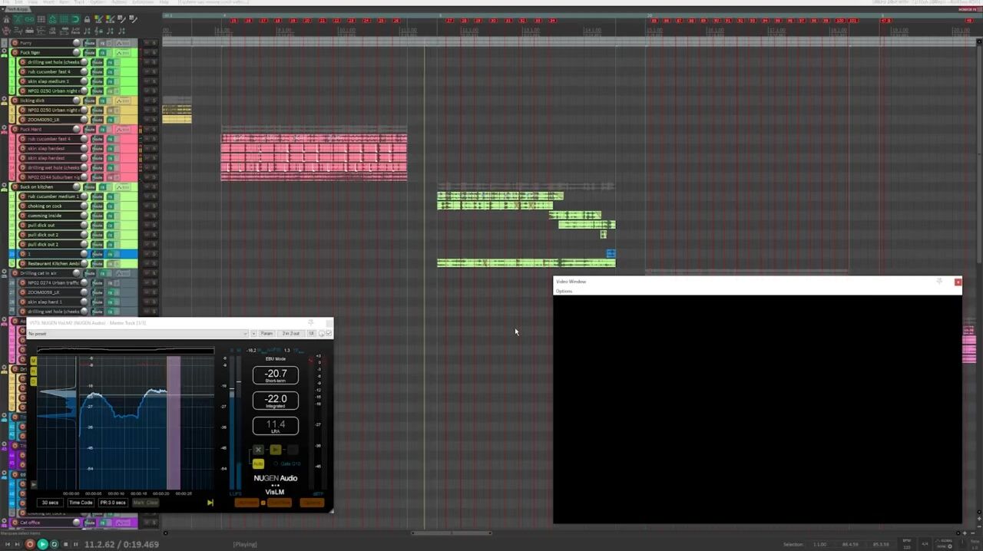Open the Options menu in Video Window
The width and height of the screenshot is (983, 551).
564,292
